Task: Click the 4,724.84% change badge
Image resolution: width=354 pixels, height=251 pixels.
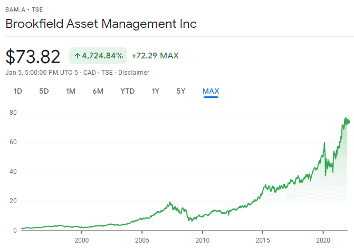Action: (98, 56)
